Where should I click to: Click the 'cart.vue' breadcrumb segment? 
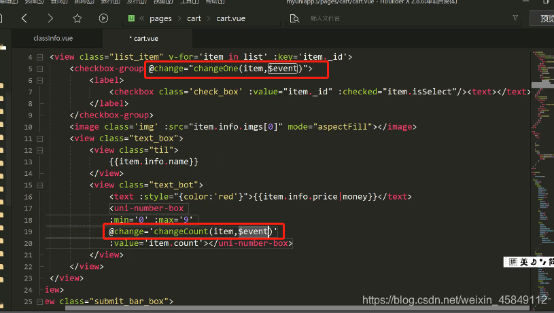[230, 18]
